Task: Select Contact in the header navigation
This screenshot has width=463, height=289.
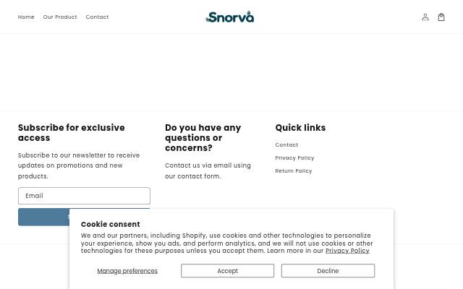Action: click(x=97, y=17)
